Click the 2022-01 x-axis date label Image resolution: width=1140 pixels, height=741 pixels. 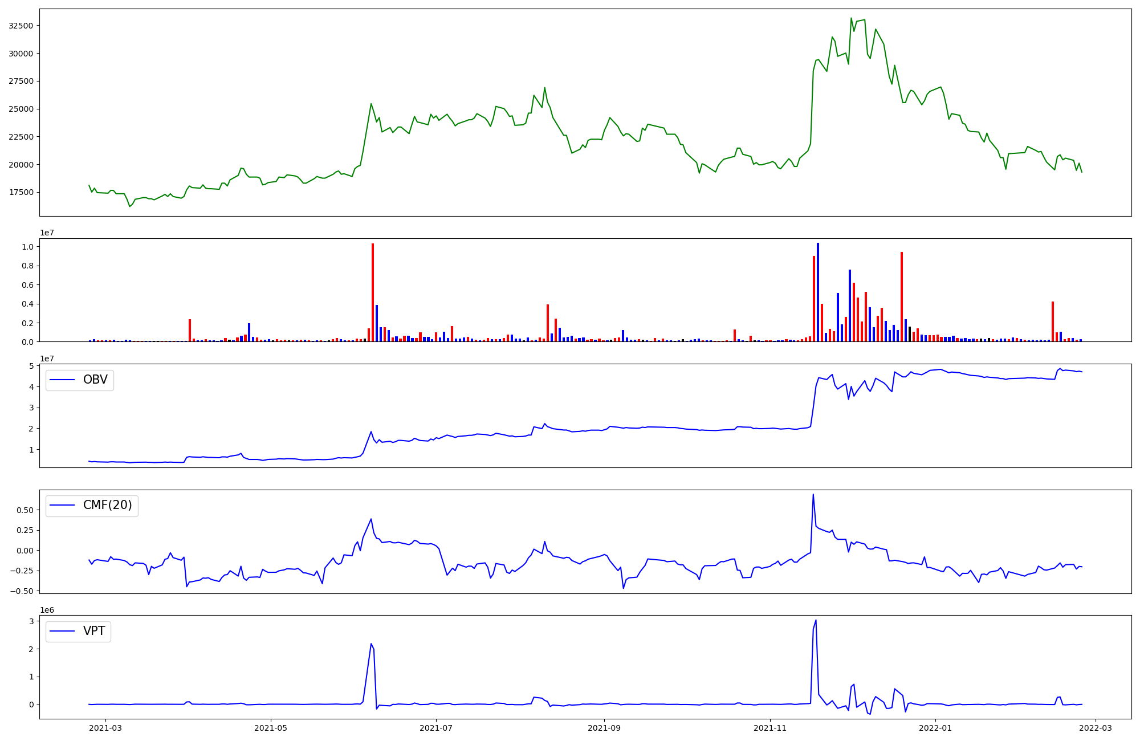pyautogui.click(x=935, y=728)
